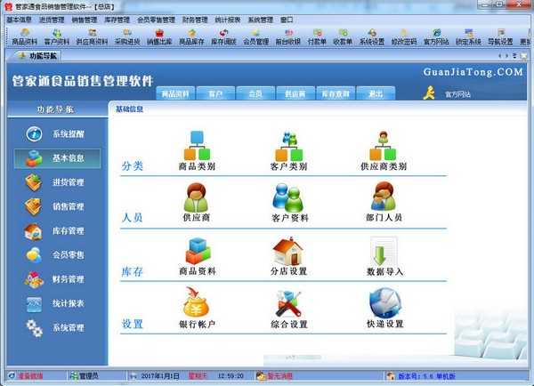Switch to the 库存查询 blue tab
Viewport: 534px width, 386px height.
point(336,93)
